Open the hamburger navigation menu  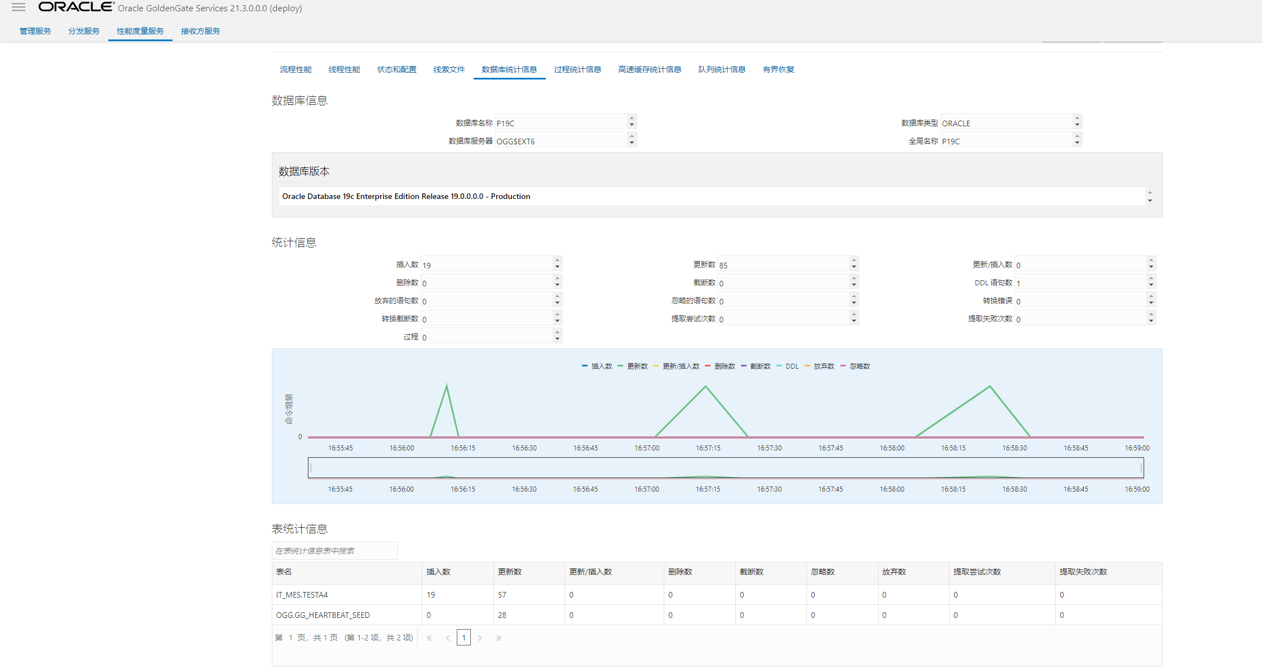(19, 7)
